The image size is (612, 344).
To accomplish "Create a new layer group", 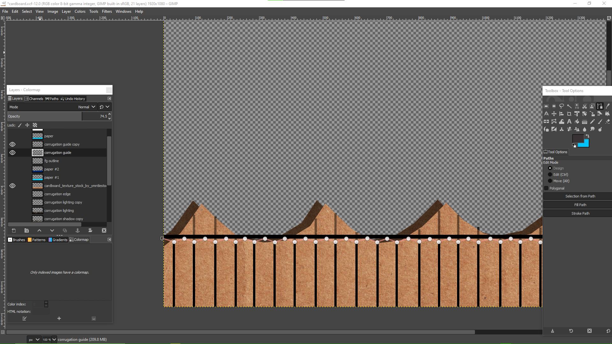I will (26, 231).
